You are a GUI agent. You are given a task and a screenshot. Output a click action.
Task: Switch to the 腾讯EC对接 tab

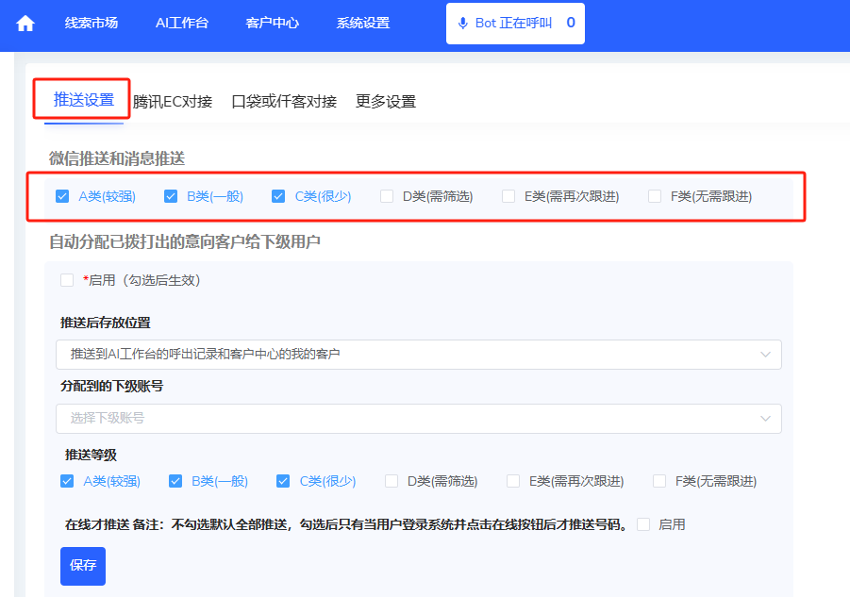click(173, 102)
